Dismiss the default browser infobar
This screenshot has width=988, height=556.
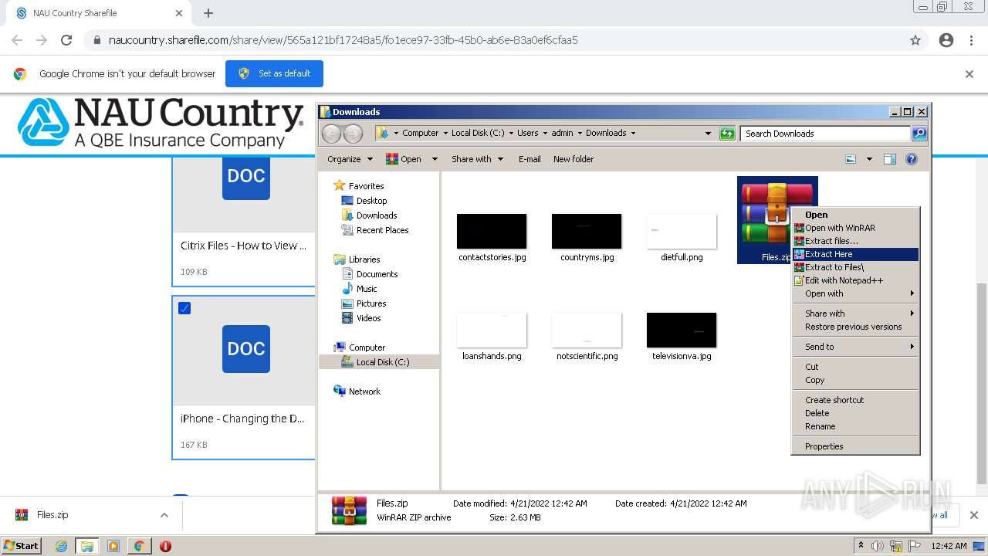click(x=969, y=74)
